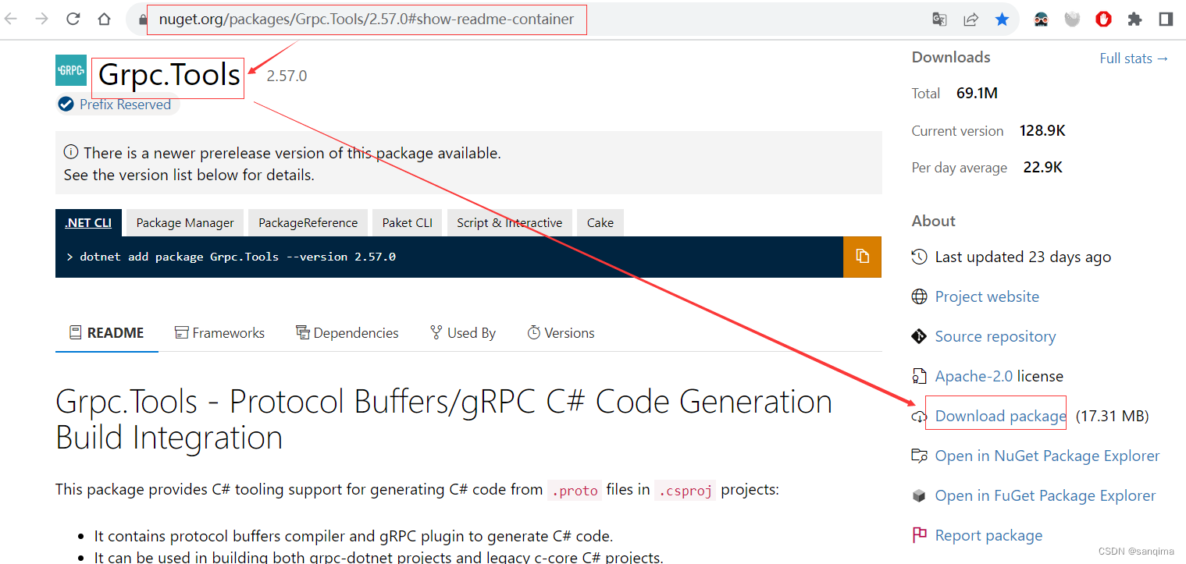
Task: Click the clock icon beside Last updated
Action: [920, 257]
